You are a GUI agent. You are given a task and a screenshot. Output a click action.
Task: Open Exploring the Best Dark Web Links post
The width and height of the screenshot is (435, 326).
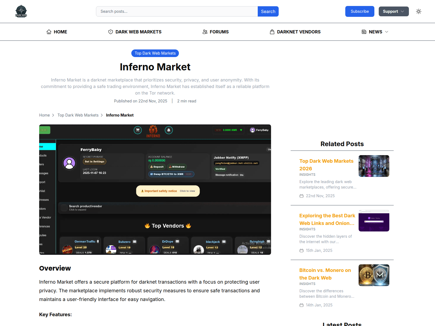tap(327, 219)
